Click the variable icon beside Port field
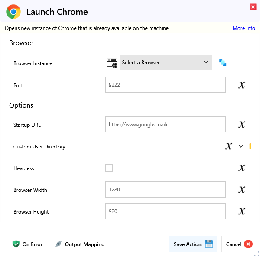This screenshot has height=257, width=260. 242,85
